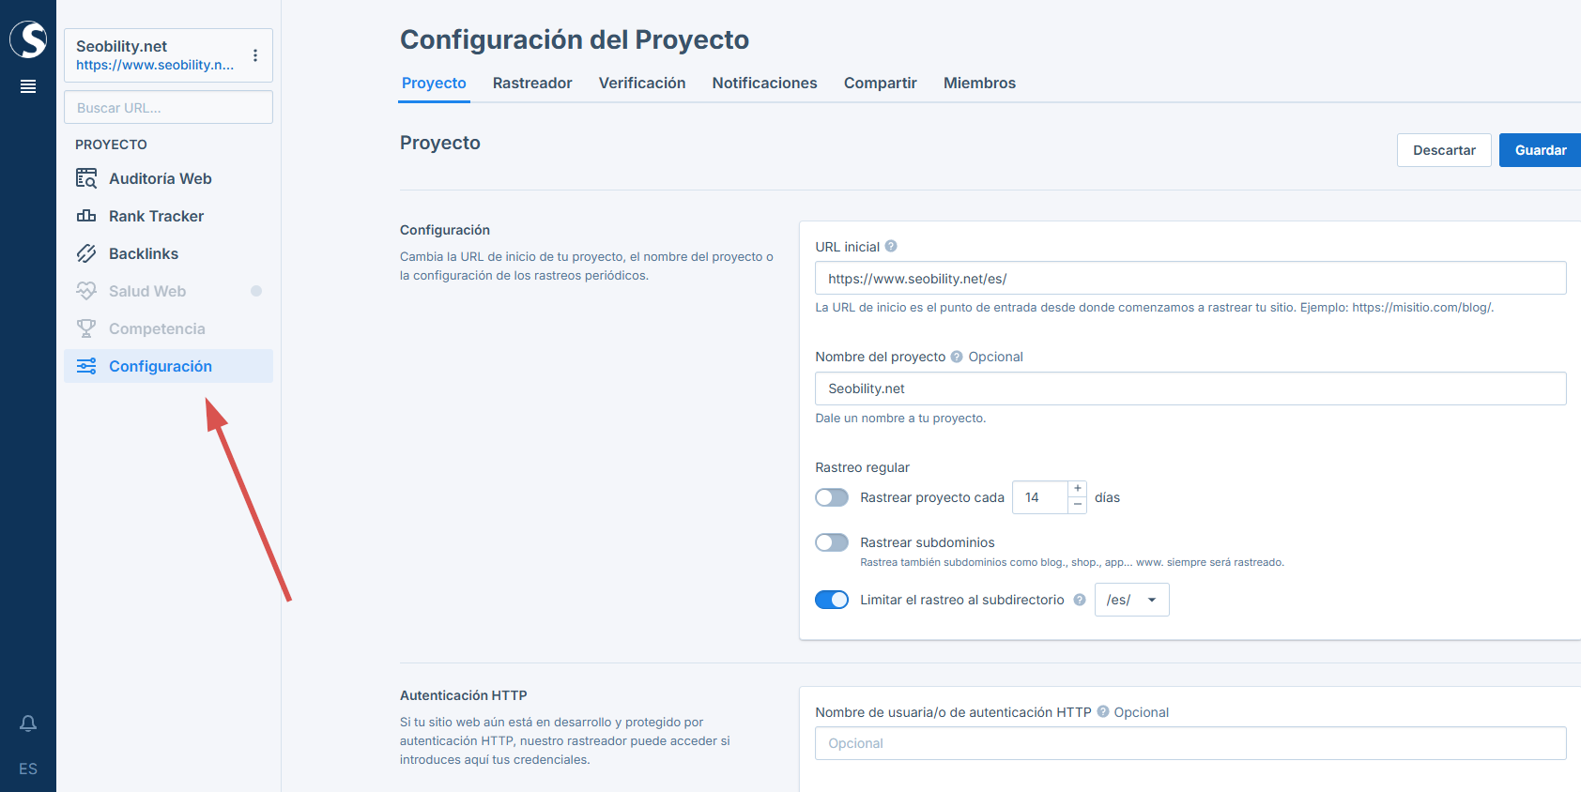Click the Auditoría Web icon

click(x=86, y=178)
